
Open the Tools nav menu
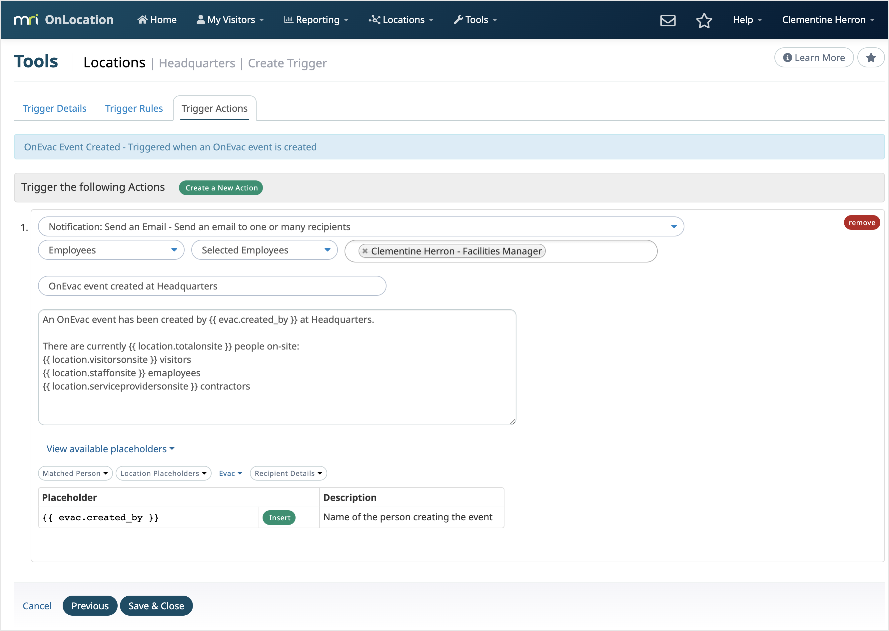475,19
